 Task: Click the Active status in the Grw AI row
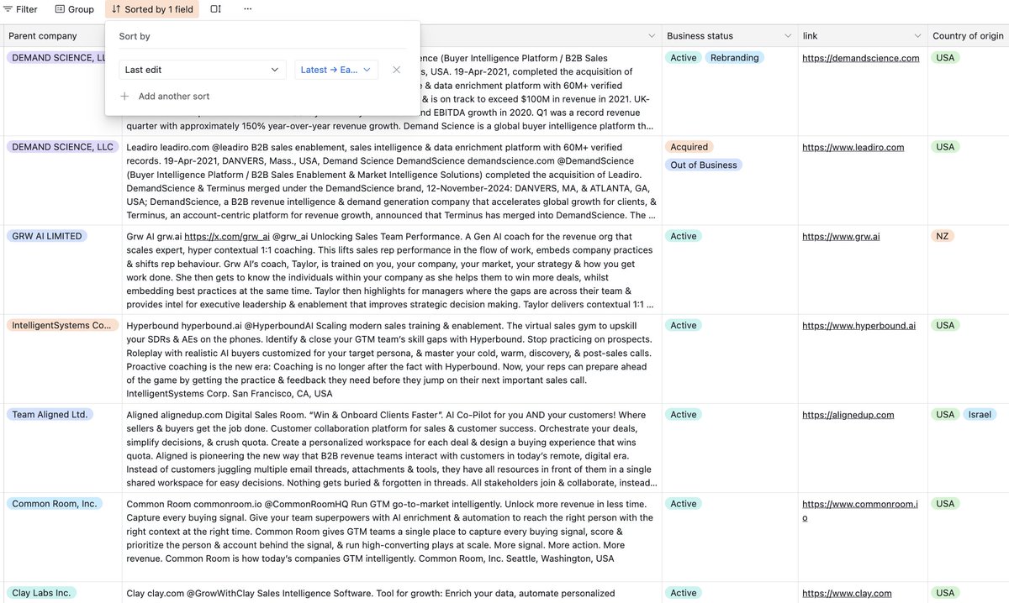click(684, 236)
